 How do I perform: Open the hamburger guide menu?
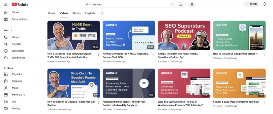6,4
